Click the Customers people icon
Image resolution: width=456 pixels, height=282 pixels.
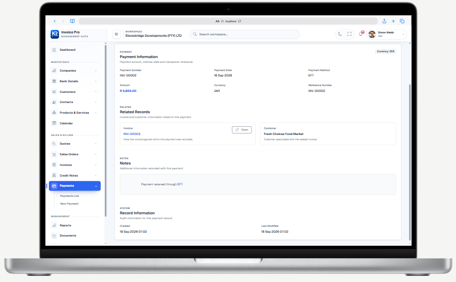click(x=54, y=92)
